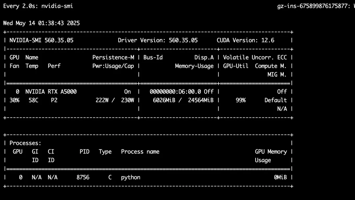355x200 pixels.
Task: Click the performance state P2
Action: coord(54,100)
